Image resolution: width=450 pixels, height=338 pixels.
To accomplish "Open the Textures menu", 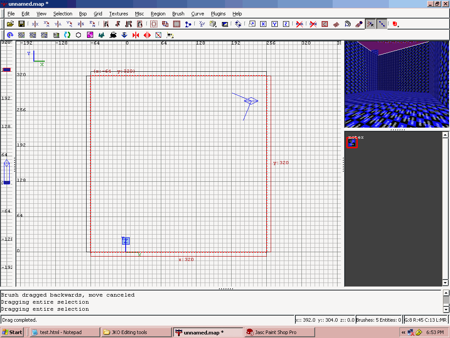I will pyautogui.click(x=118, y=14).
